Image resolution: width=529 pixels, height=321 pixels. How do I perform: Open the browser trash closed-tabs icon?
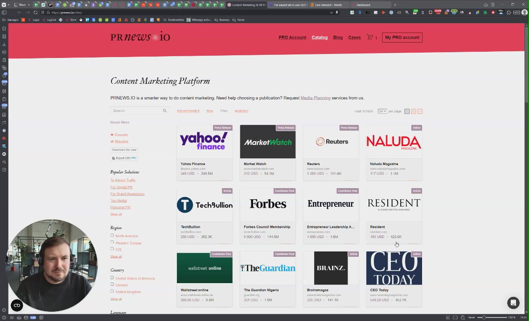click(x=492, y=5)
